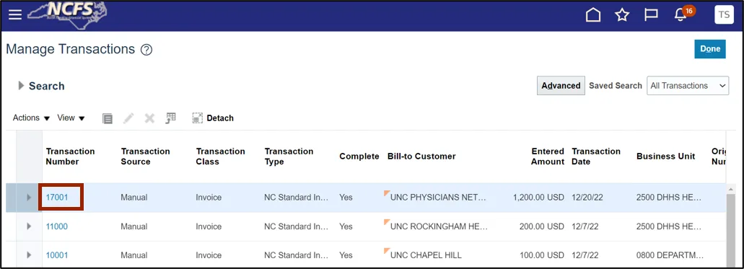Open the TS user profile avatar
Viewport: 744px width, 269px height.
(724, 14)
